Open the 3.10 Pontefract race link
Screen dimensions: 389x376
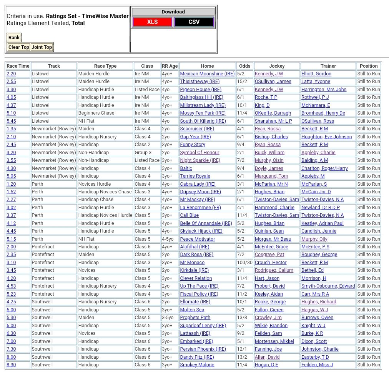pos(11,263)
